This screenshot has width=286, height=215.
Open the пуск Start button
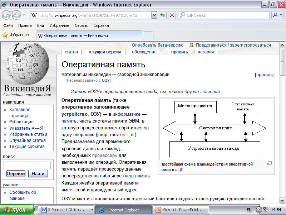17,210
